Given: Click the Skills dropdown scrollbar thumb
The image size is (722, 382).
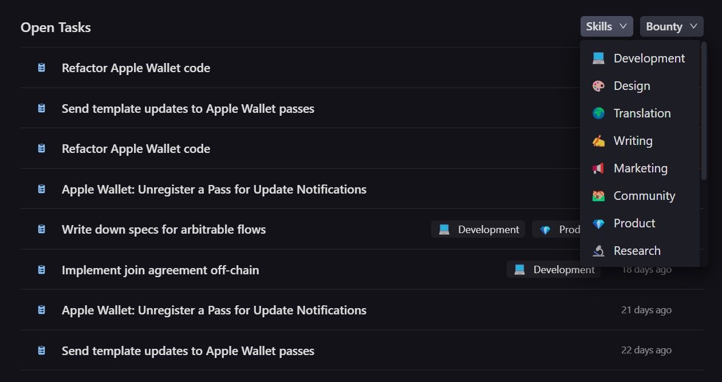Looking at the screenshot, I should point(704,110).
